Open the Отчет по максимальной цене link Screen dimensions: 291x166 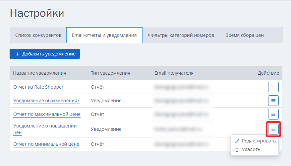click(47, 114)
